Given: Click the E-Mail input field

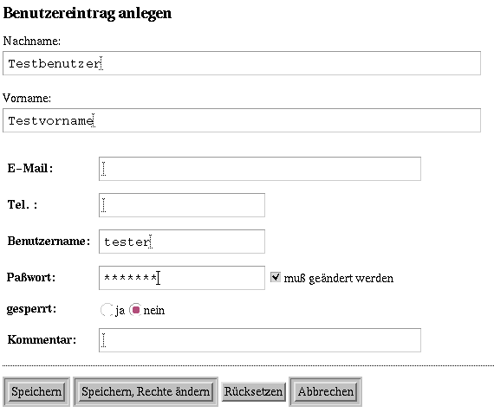Looking at the screenshot, I should [260, 169].
